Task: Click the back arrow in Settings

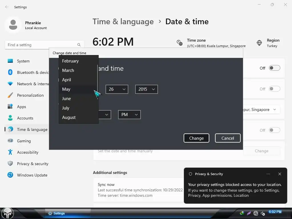Action: [x=7, y=7]
